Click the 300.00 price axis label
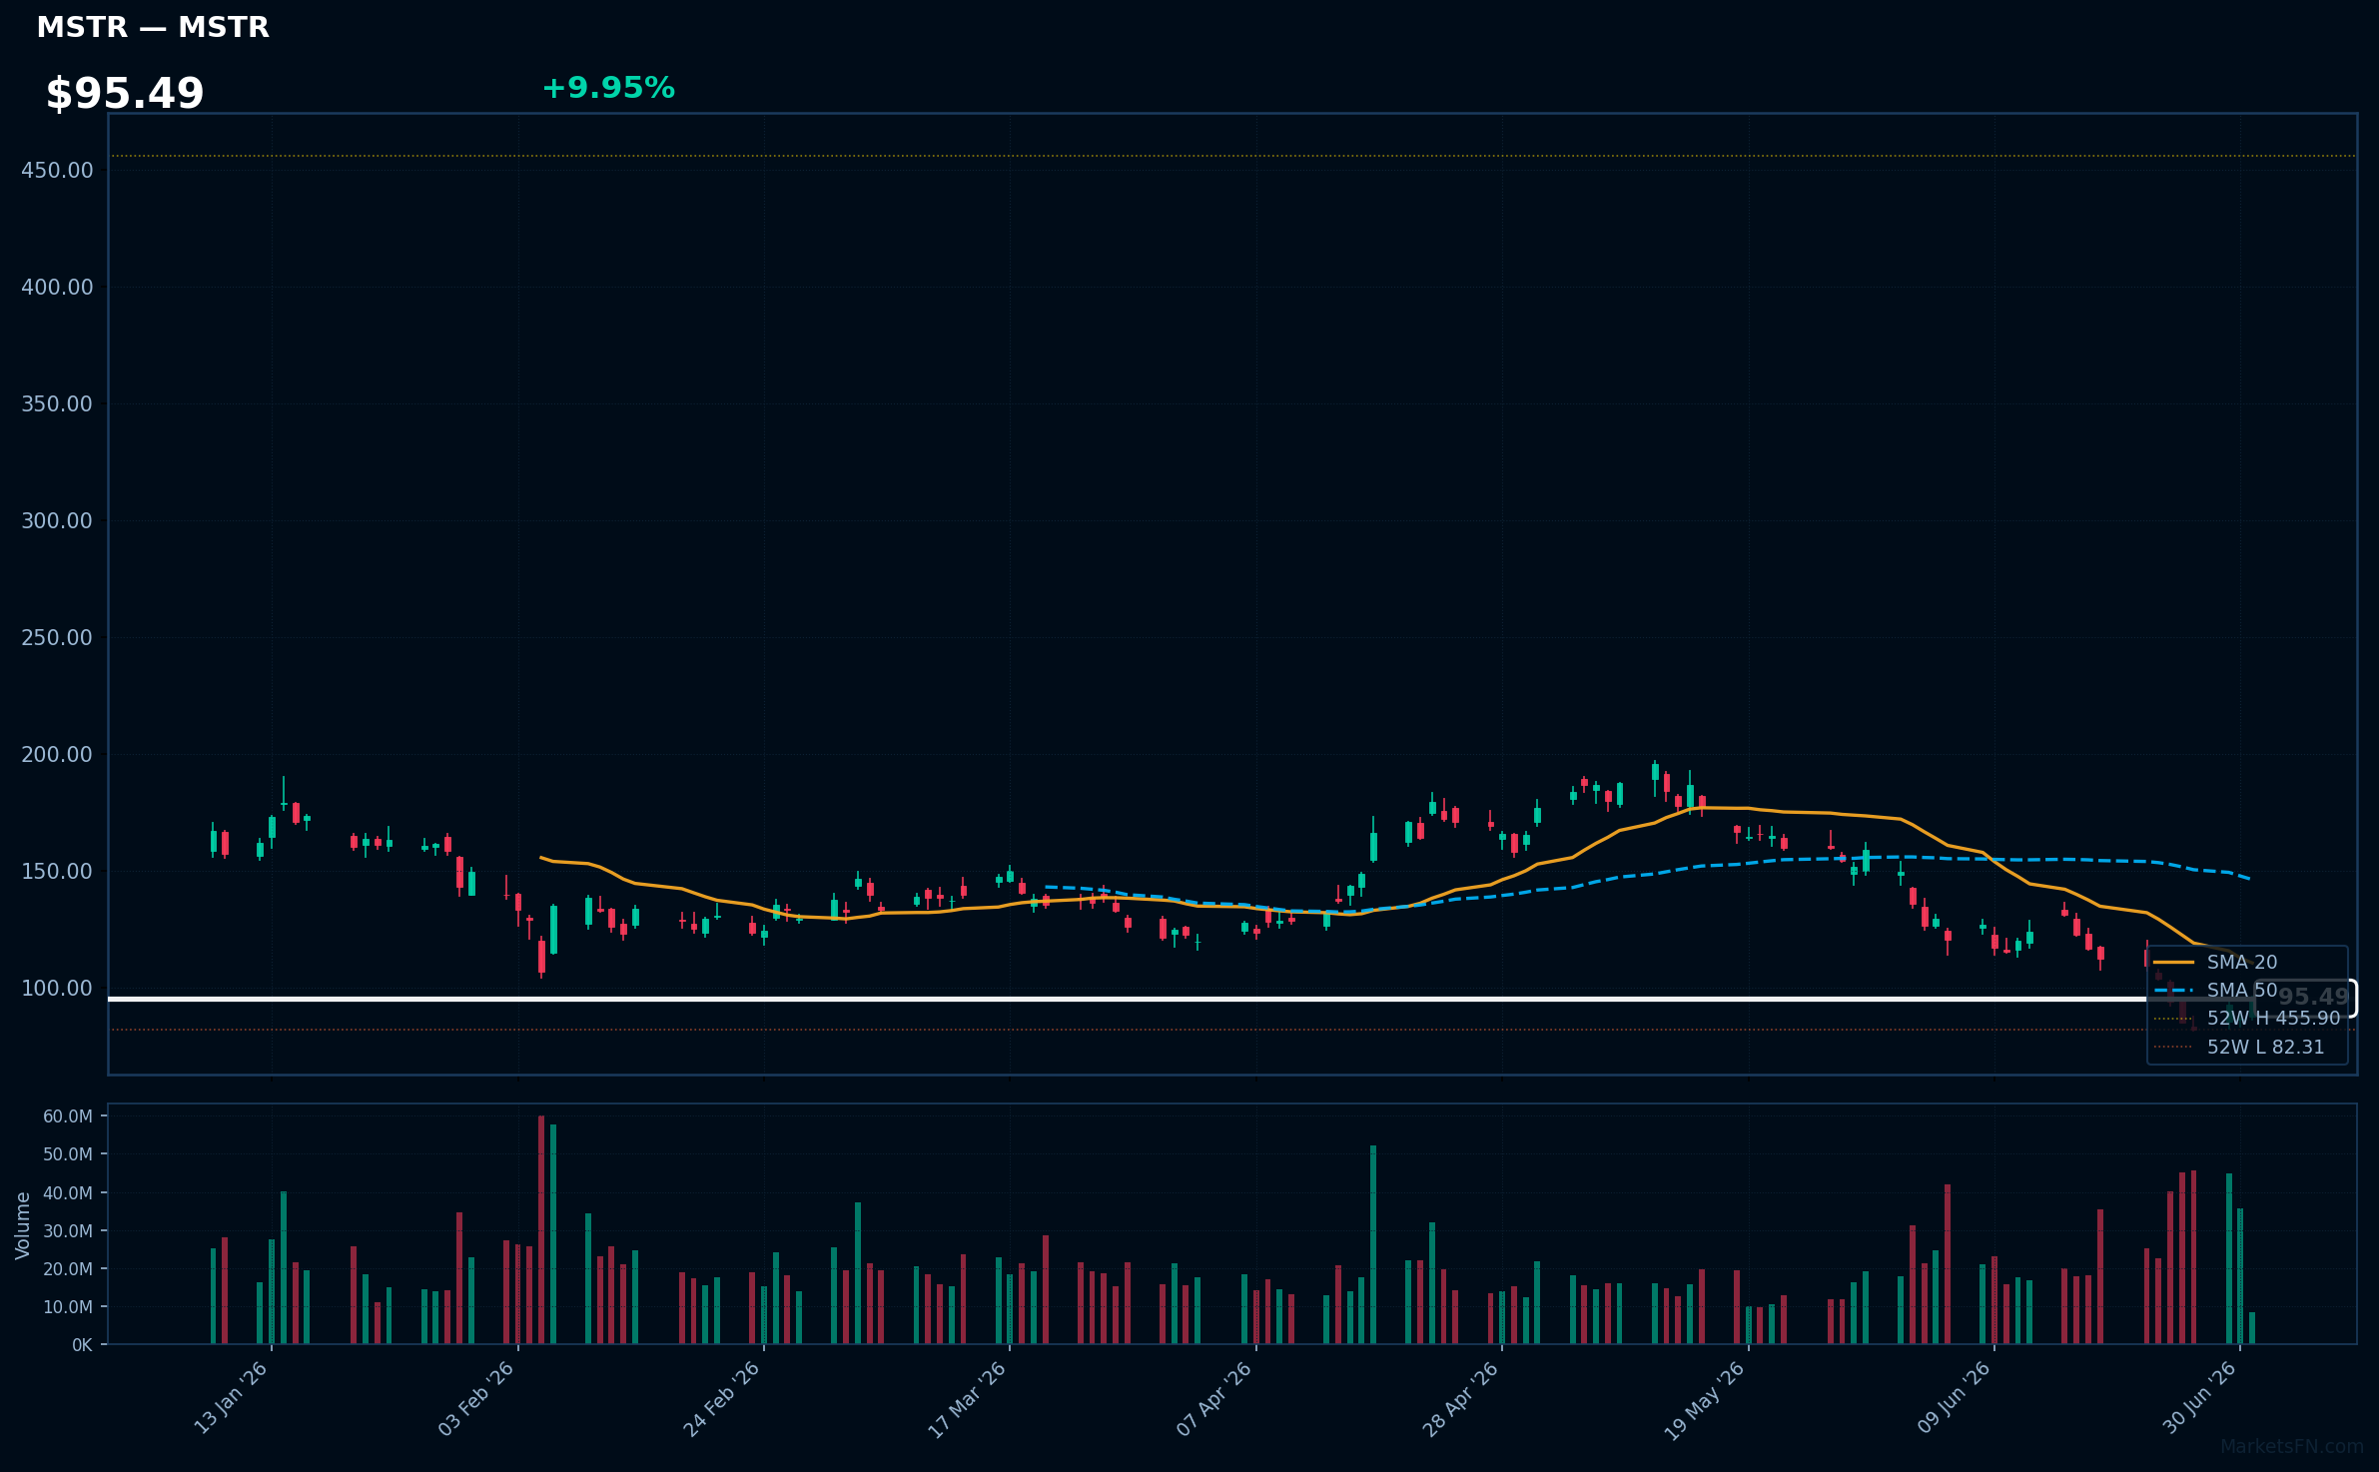This screenshot has width=2379, height=1472. tap(57, 521)
